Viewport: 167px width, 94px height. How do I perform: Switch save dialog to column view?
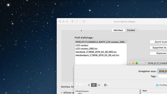pyautogui.click(x=99, y=85)
